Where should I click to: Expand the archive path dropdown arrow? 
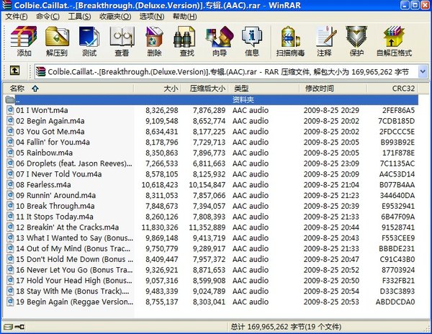point(423,71)
